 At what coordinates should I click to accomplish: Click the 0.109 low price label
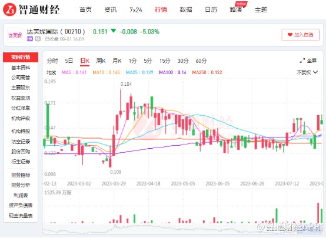click(x=115, y=172)
